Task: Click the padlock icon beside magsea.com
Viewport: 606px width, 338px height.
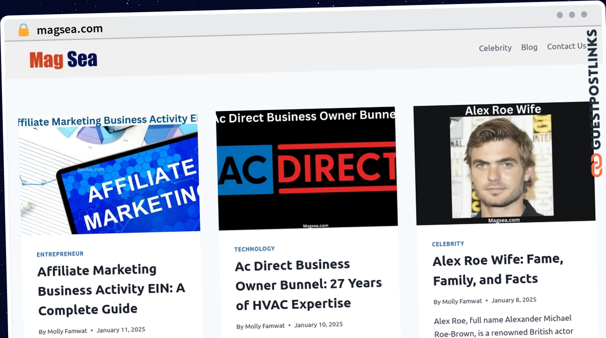Action: click(x=23, y=30)
